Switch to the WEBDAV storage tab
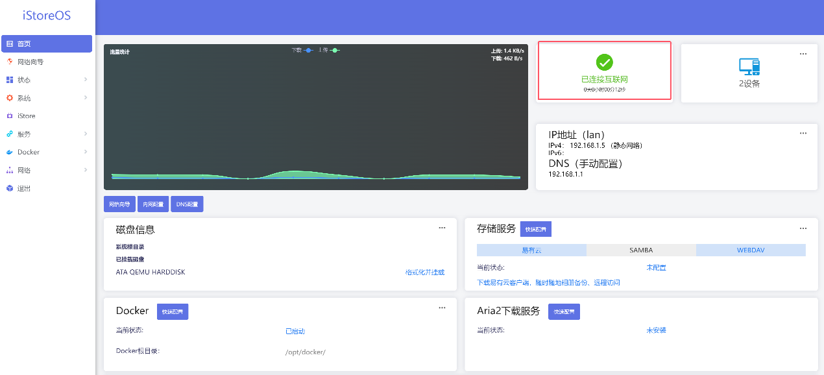The width and height of the screenshot is (824, 375). (751, 250)
